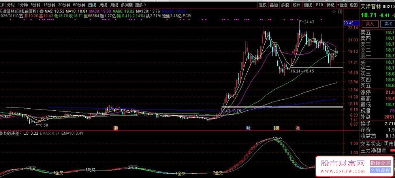Viewport: 395px width, 178px height.
Task: Click the 涨 event marker below the chart
Action: click(x=298, y=128)
